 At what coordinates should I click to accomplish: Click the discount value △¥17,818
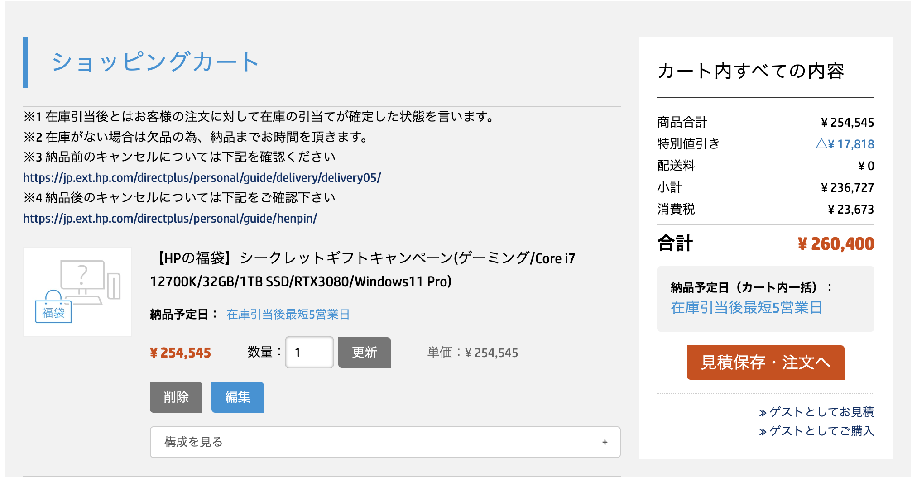tap(845, 144)
